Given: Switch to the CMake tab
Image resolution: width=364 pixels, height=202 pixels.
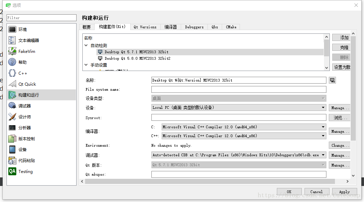Looking at the screenshot, I should tap(231, 27).
